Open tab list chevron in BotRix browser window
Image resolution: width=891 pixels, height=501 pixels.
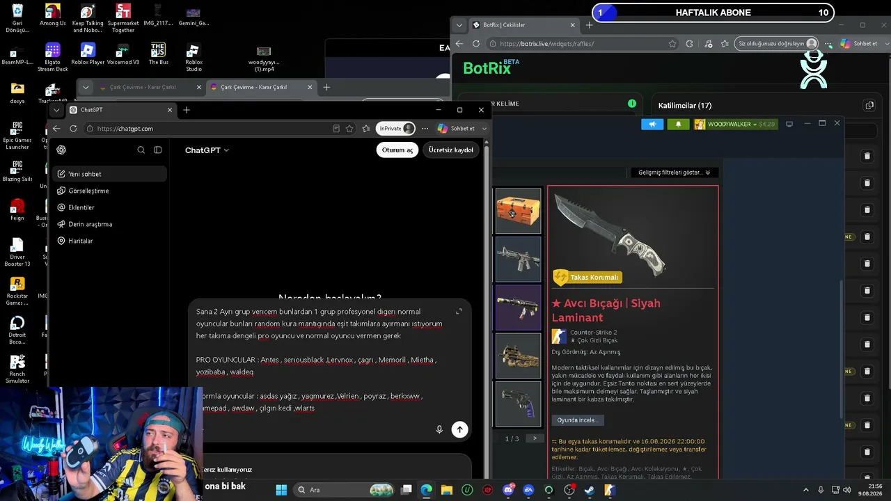pos(459,25)
